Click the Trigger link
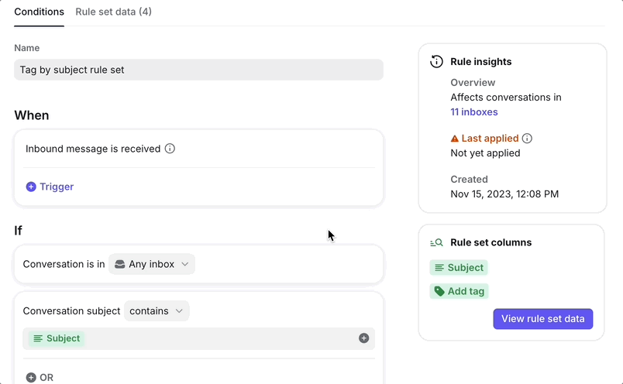This screenshot has height=384, width=623. pos(57,187)
